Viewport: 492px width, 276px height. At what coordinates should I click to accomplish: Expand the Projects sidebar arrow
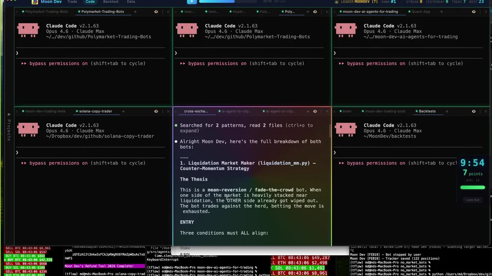[x=9, y=115]
